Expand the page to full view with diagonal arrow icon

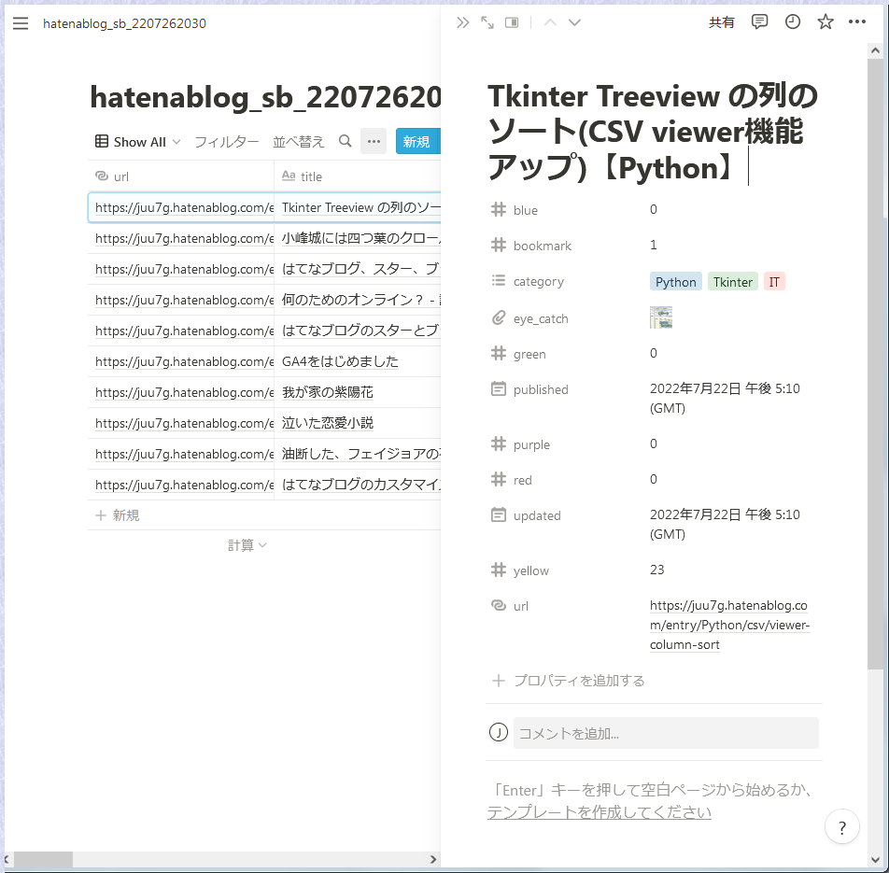(487, 21)
